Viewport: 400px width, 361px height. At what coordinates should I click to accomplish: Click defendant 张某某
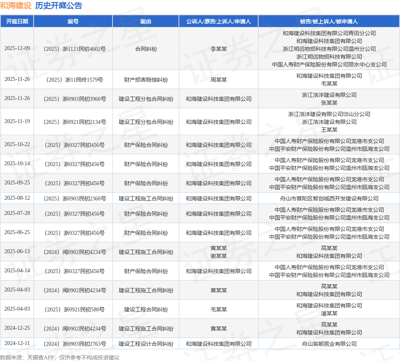[x=329, y=103]
